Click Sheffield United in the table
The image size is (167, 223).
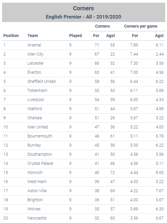pyautogui.click(x=41, y=81)
